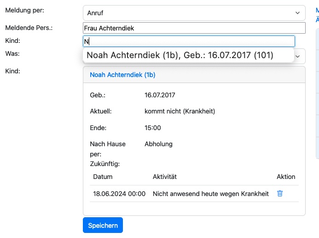Click Nicht anwesend heute wegen Krankheit entry
Screen dimensions: 319x238
[x=210, y=194]
